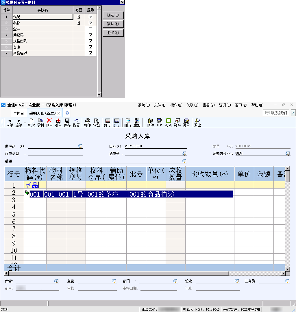Toggle display checkbox for 备注 row
The image size is (296, 312).
click(90, 47)
